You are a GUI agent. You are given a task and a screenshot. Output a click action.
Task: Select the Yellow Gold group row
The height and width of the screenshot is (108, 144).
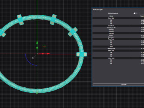click(118, 58)
